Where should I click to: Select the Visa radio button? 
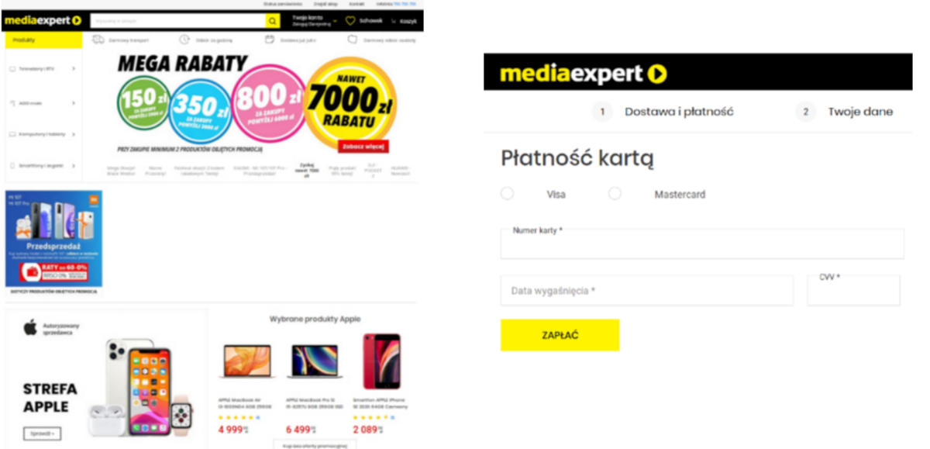point(507,193)
